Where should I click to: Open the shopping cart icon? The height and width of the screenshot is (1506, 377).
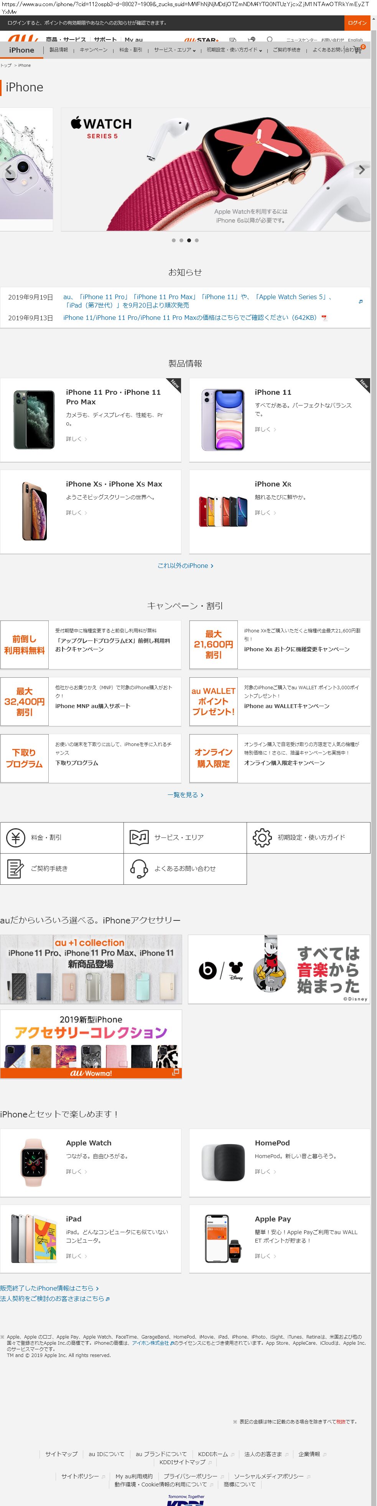(358, 50)
